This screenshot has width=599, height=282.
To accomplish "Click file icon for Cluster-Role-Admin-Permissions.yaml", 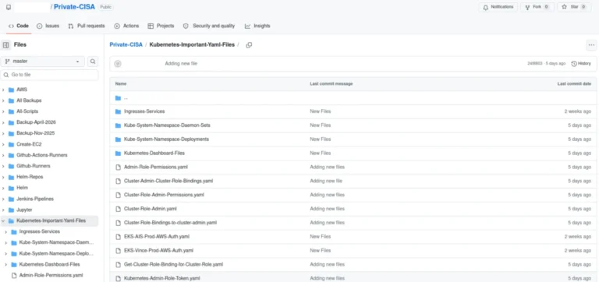I will [x=118, y=195].
